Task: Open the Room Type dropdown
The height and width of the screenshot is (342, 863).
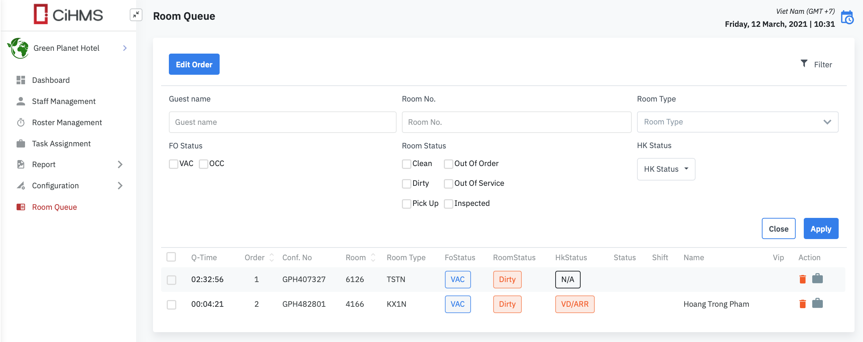Action: (x=737, y=122)
